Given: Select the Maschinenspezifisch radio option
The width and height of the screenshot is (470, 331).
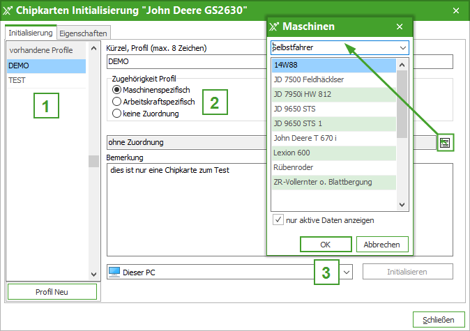Looking at the screenshot, I should click(117, 90).
